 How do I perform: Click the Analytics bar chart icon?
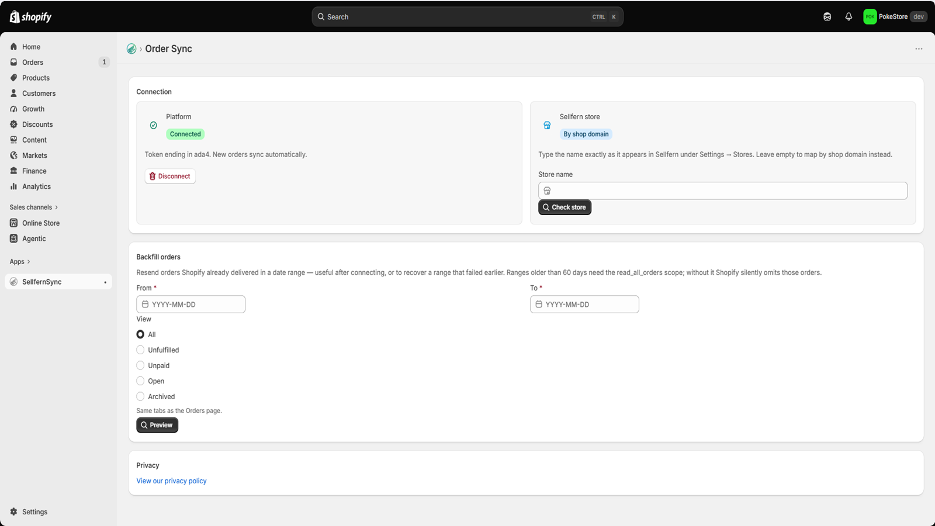(x=14, y=186)
